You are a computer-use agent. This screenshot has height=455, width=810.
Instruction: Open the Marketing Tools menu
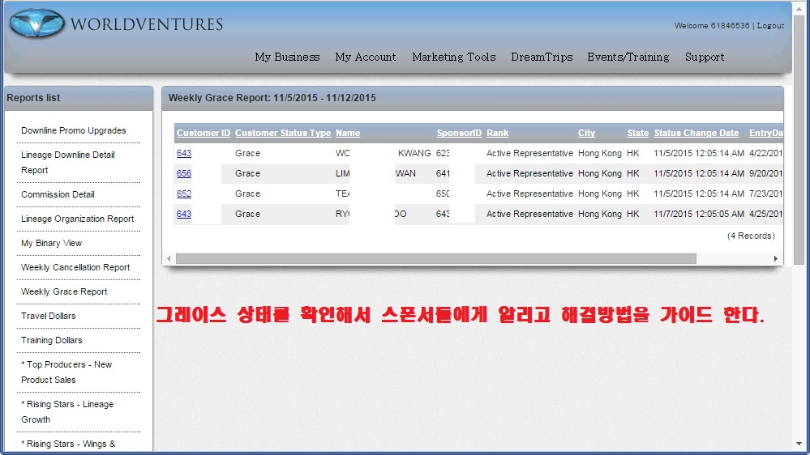coord(453,57)
